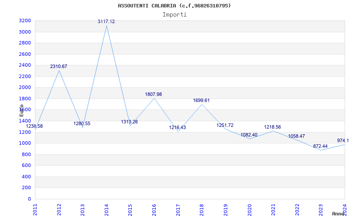Screen dimensions: 349x218
Task: Click the 3200 y-axis tick label
Action: 25,21
